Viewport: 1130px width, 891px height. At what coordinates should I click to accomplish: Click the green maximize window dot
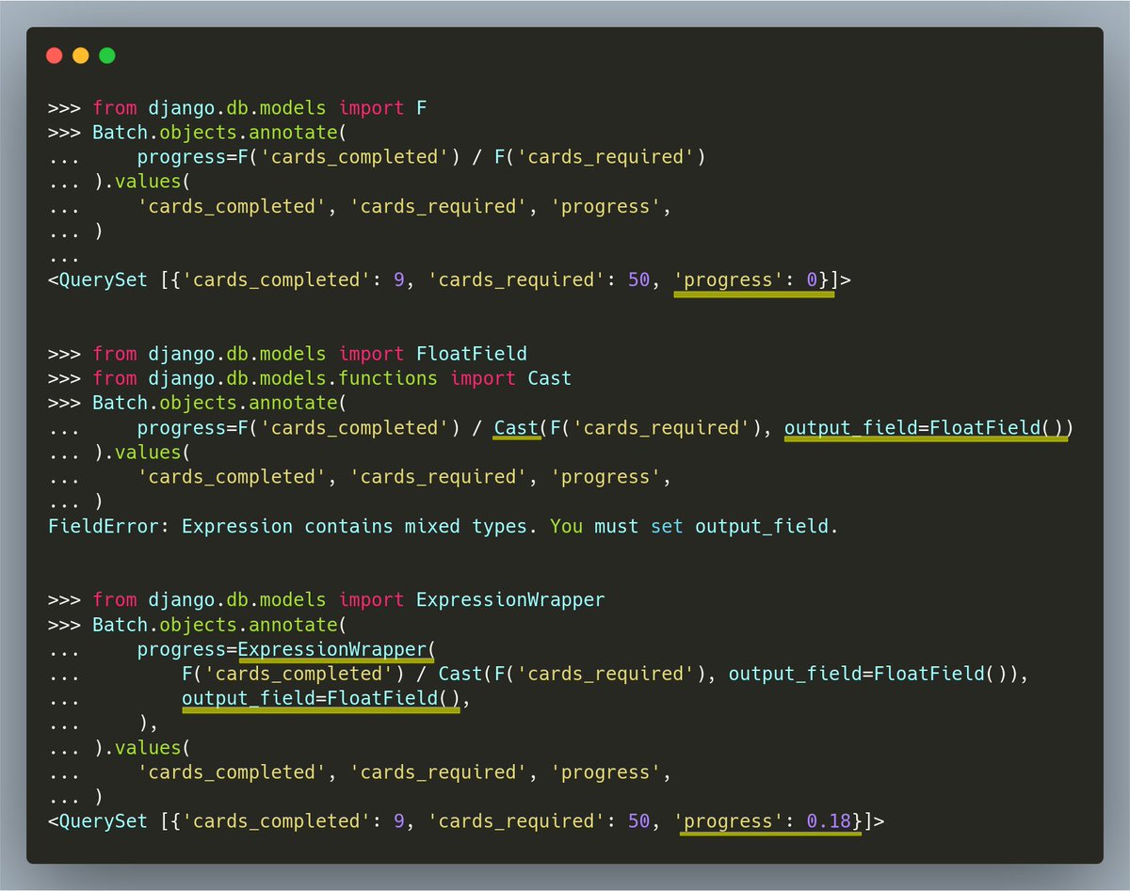click(x=107, y=56)
